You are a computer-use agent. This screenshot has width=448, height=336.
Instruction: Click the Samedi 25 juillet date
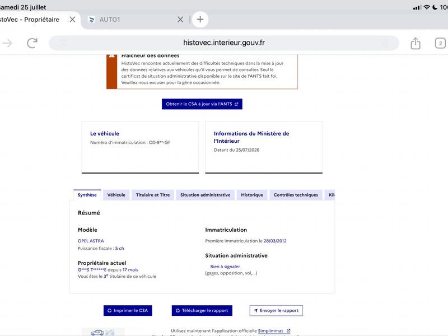click(x=22, y=7)
